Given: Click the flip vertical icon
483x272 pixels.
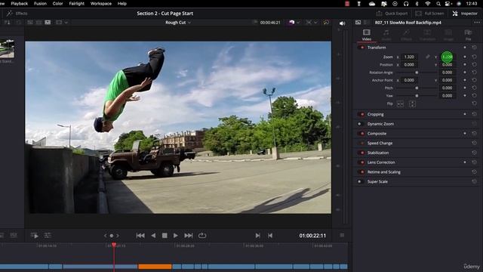Looking at the screenshot, I should pos(412,104).
